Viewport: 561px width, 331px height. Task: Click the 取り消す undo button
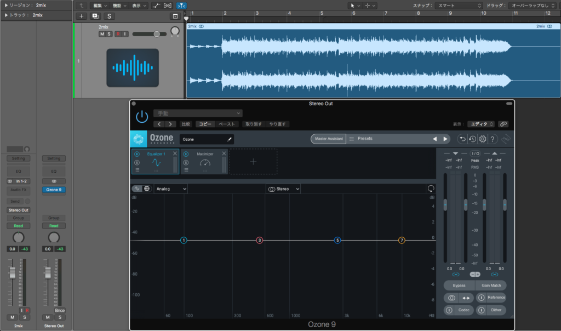253,124
